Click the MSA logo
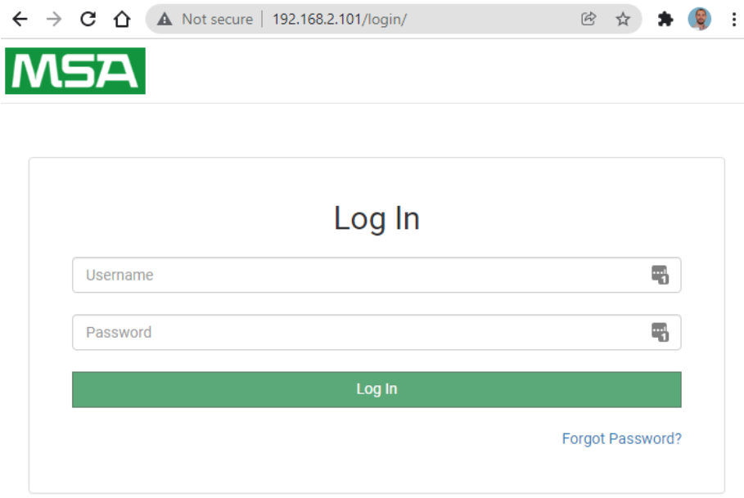Image resolution: width=744 pixels, height=498 pixels. (x=75, y=70)
